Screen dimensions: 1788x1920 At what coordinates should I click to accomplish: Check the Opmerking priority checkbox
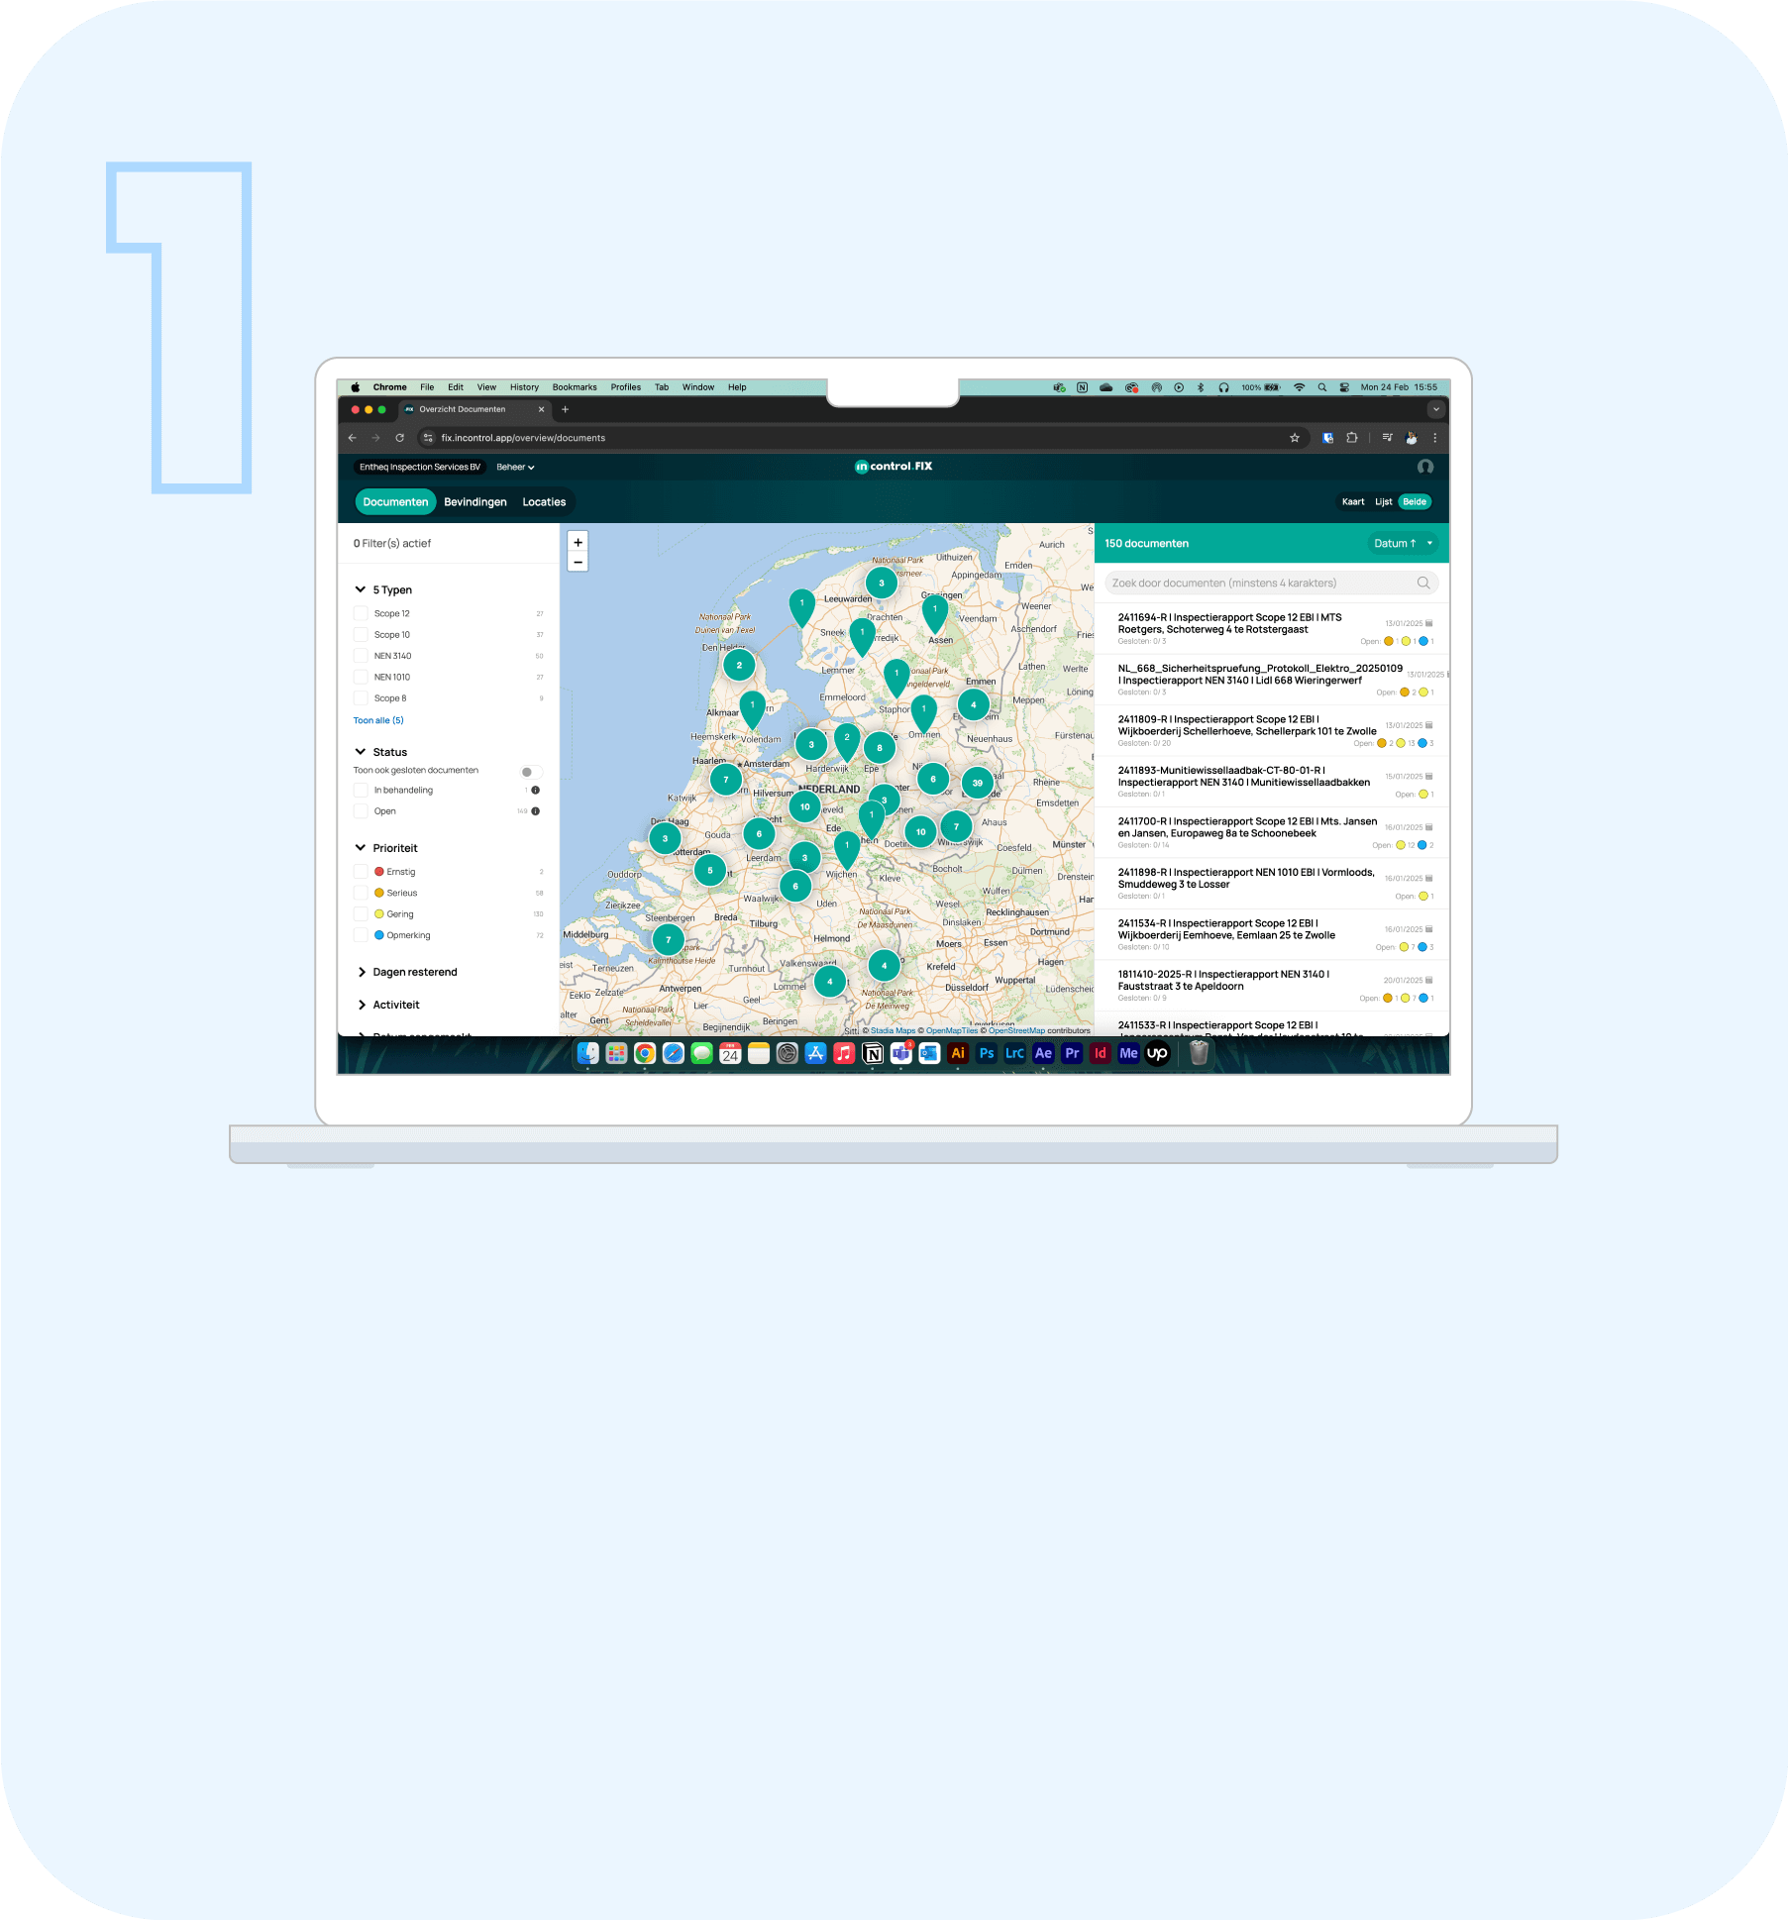[361, 935]
